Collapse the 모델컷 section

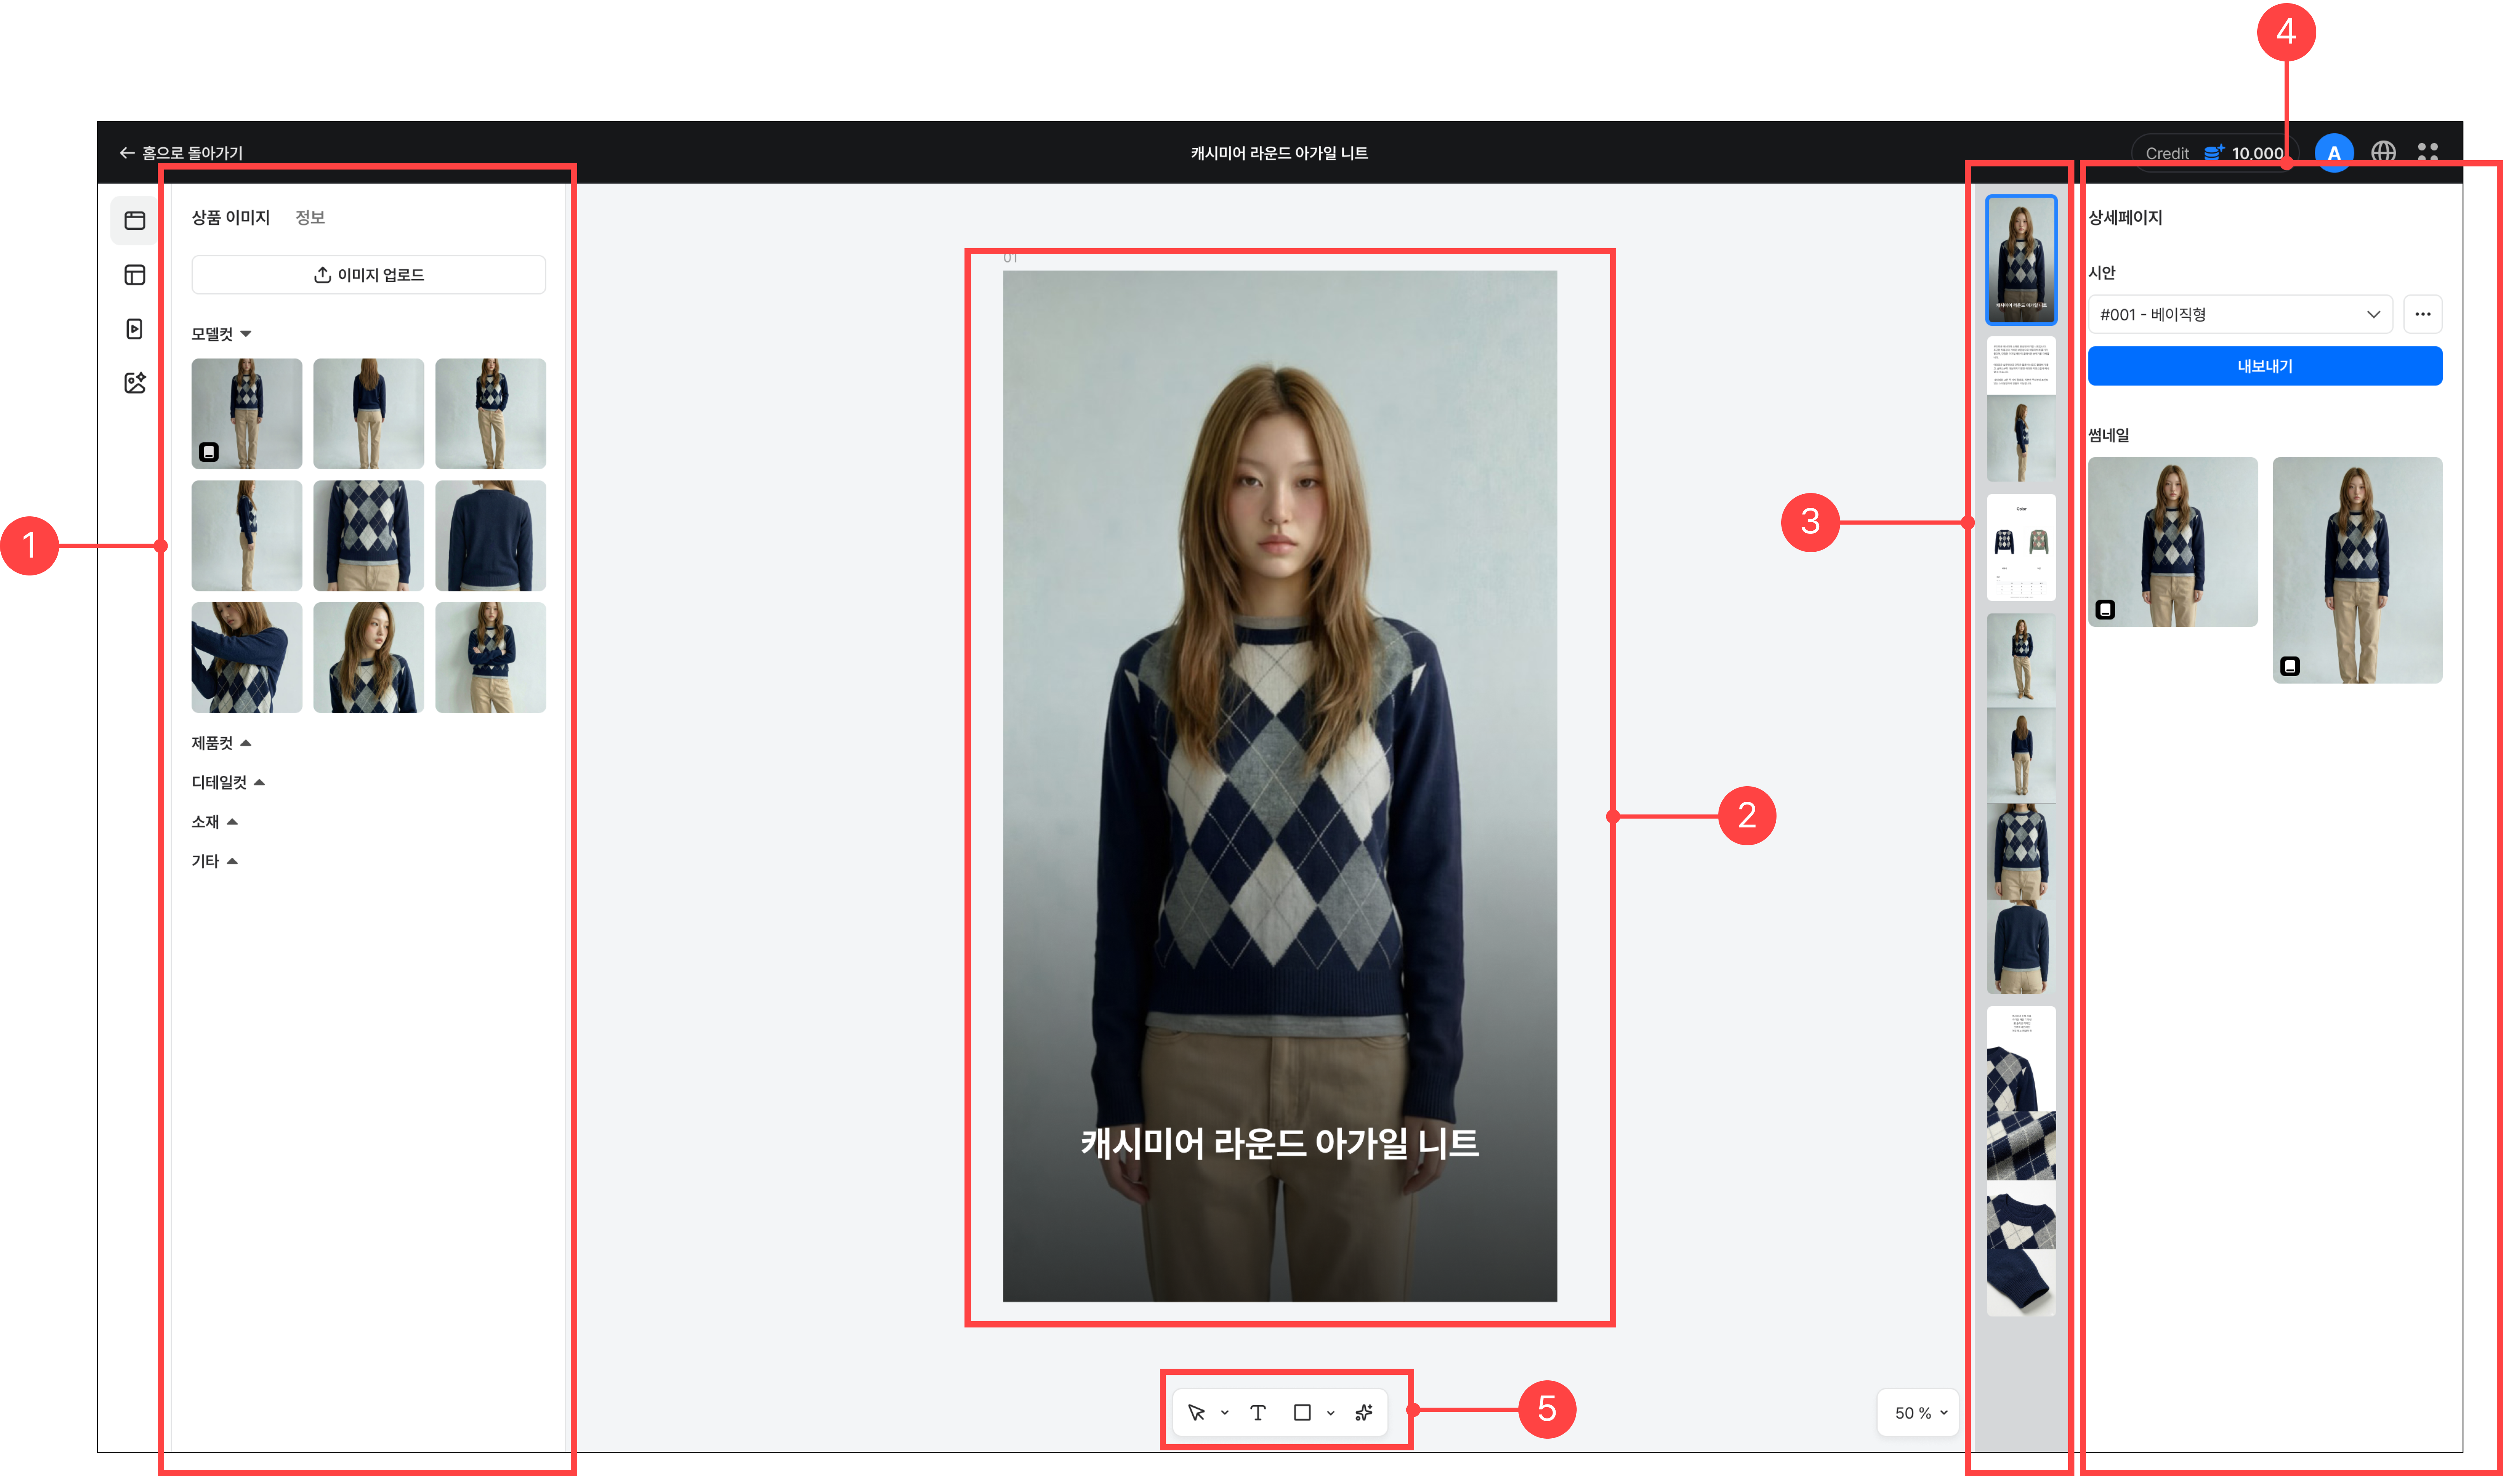[x=222, y=334]
